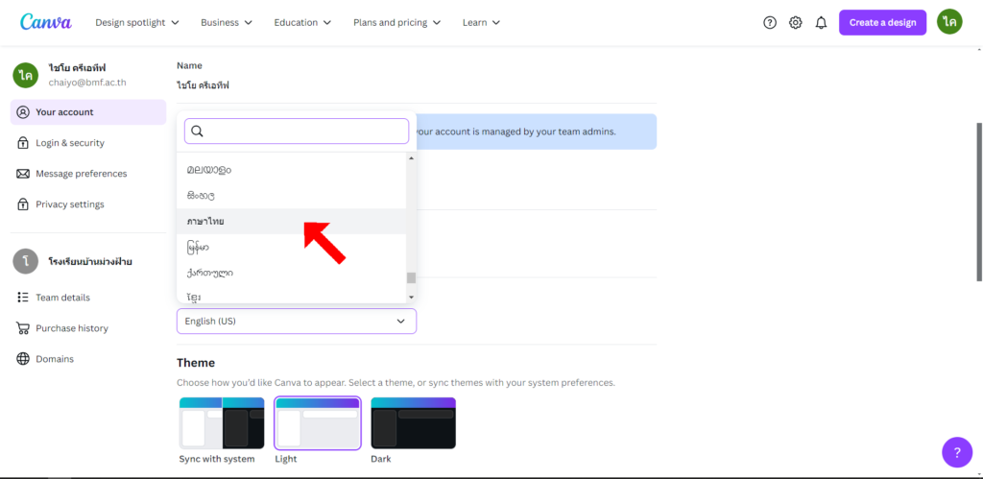Click the Your account person icon

pos(23,112)
